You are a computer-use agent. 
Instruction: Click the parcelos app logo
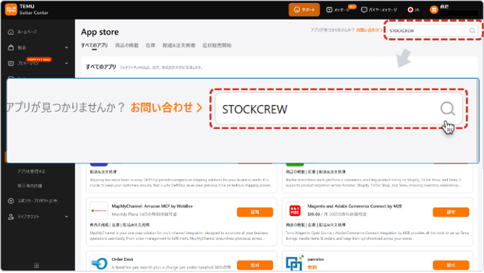(x=295, y=263)
